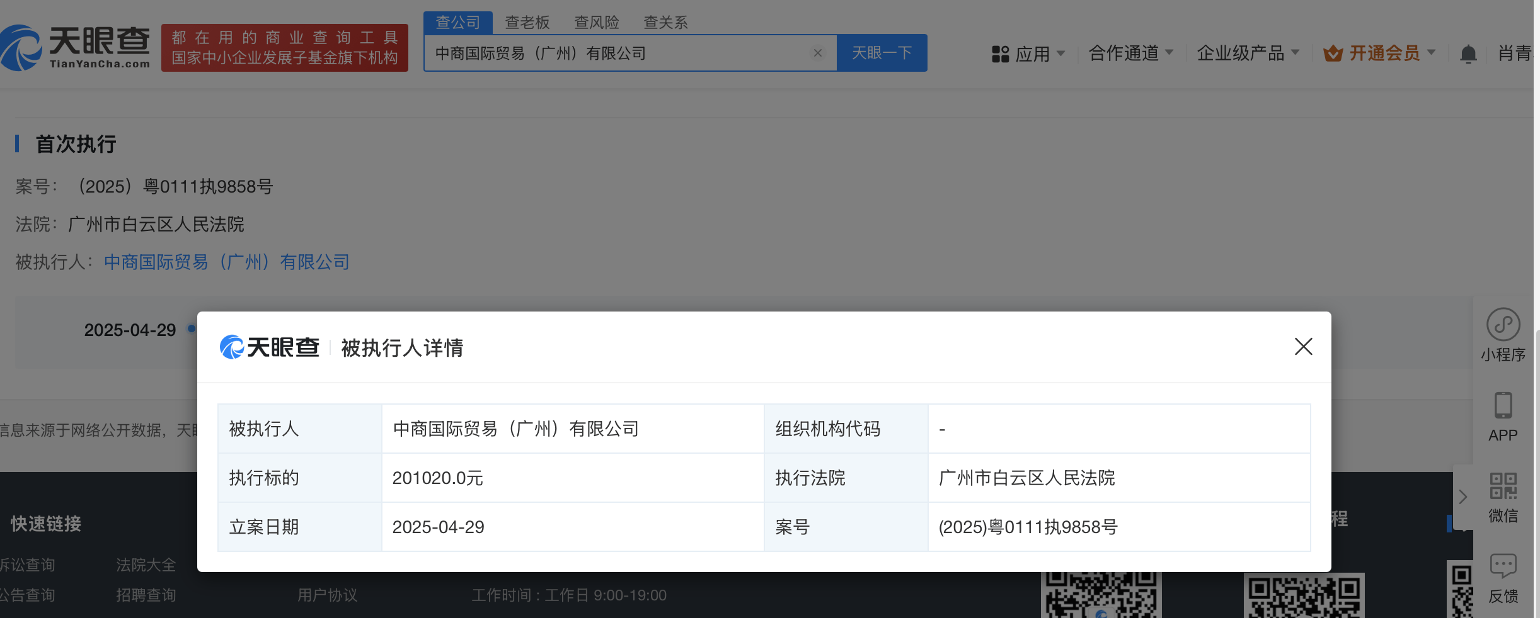This screenshot has width=1540, height=618.
Task: Select the 2025-04-29 timeline entry
Action: click(x=130, y=330)
